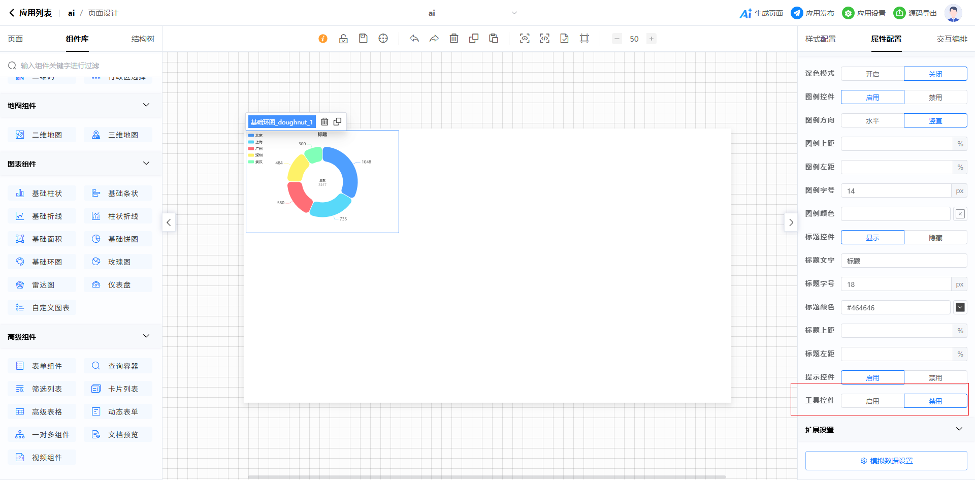
Task: Collapse the 图表组件 section
Action: (x=146, y=164)
